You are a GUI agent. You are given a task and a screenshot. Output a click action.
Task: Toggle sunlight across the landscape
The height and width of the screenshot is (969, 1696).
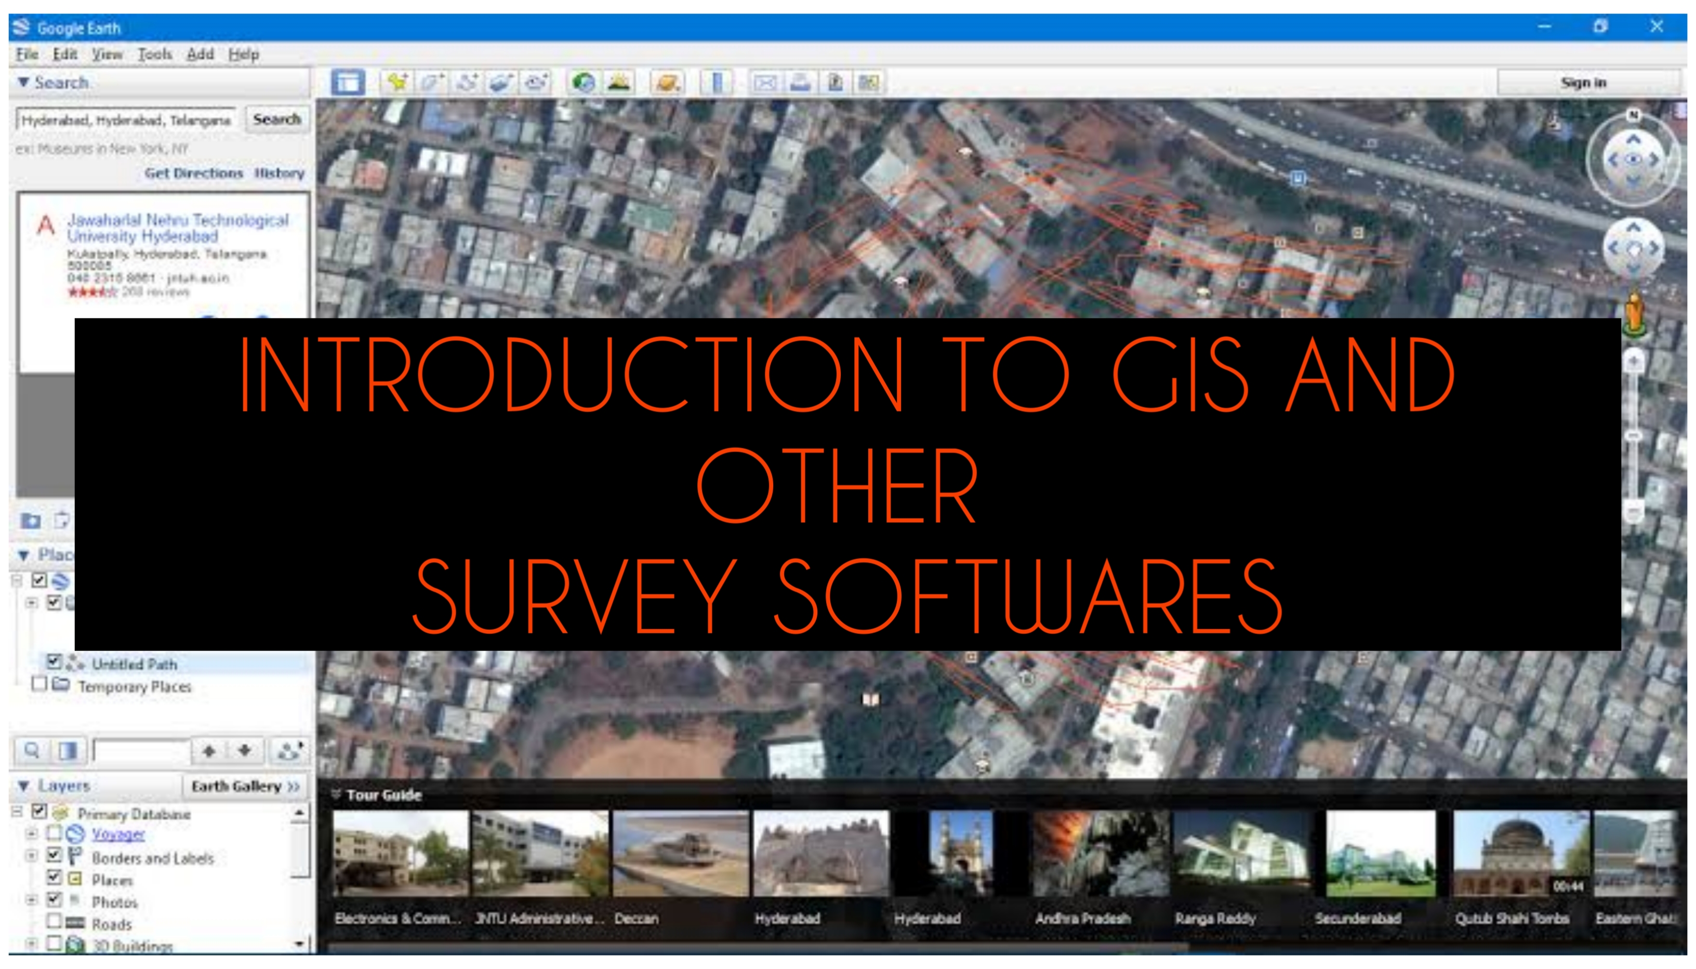[619, 82]
